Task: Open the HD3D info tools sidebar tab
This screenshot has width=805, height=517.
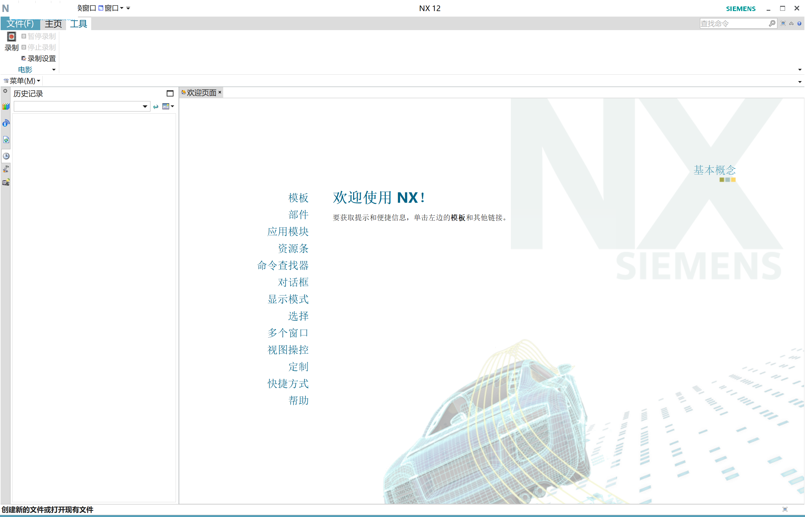Action: [x=6, y=123]
